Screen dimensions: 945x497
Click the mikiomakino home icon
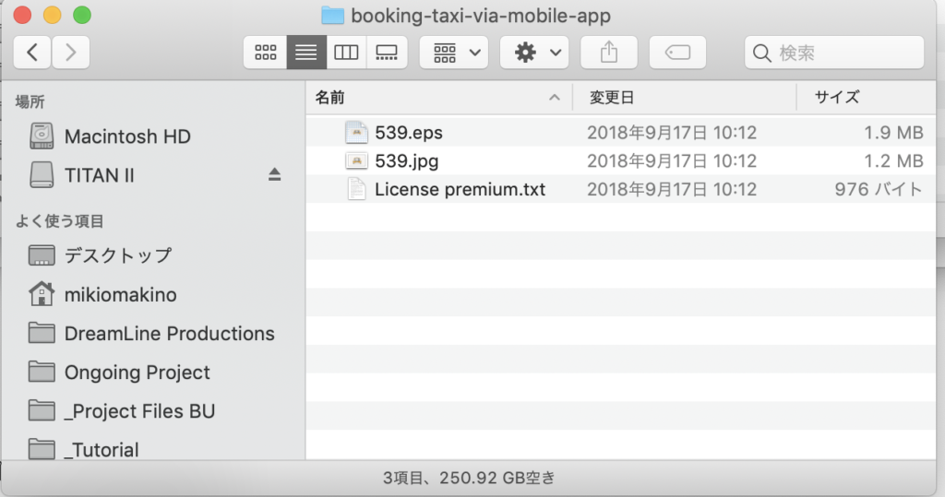[42, 294]
